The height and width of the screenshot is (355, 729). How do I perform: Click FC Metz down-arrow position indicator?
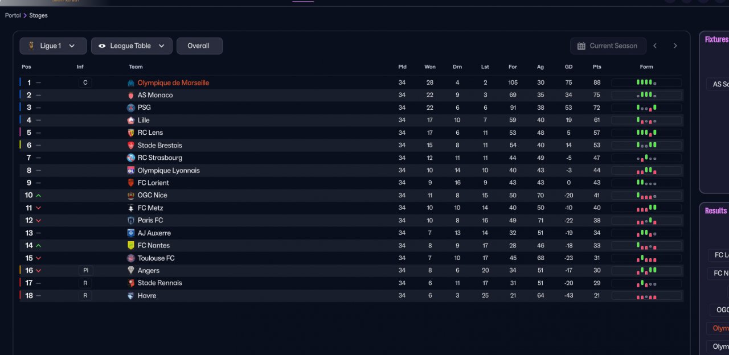pos(38,208)
